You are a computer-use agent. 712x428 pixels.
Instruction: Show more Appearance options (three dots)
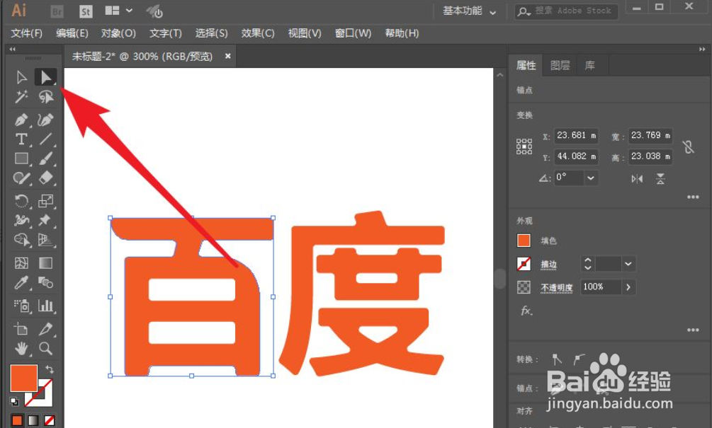[693, 330]
